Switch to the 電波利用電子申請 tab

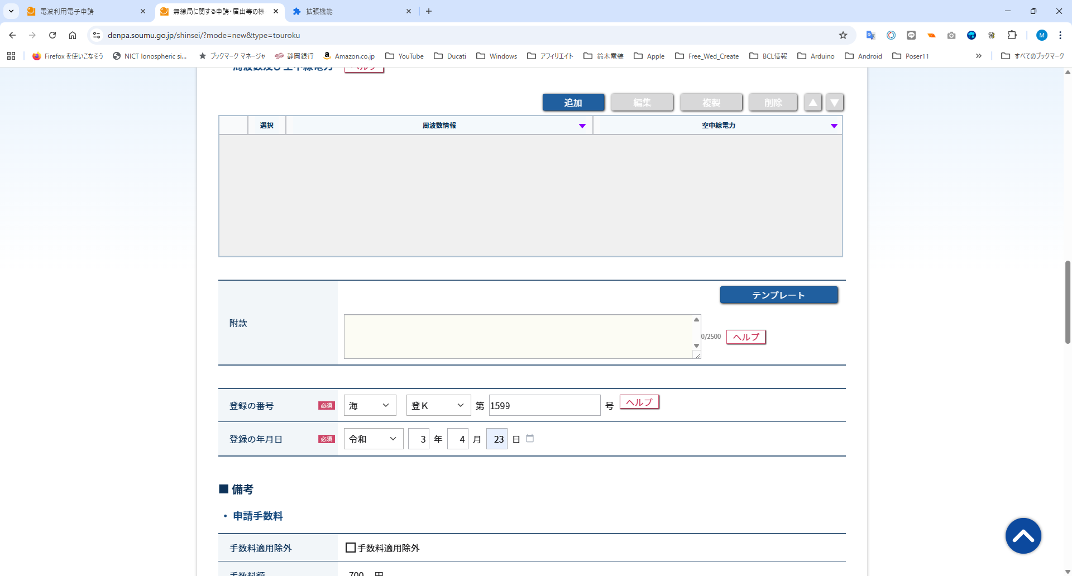(84, 11)
